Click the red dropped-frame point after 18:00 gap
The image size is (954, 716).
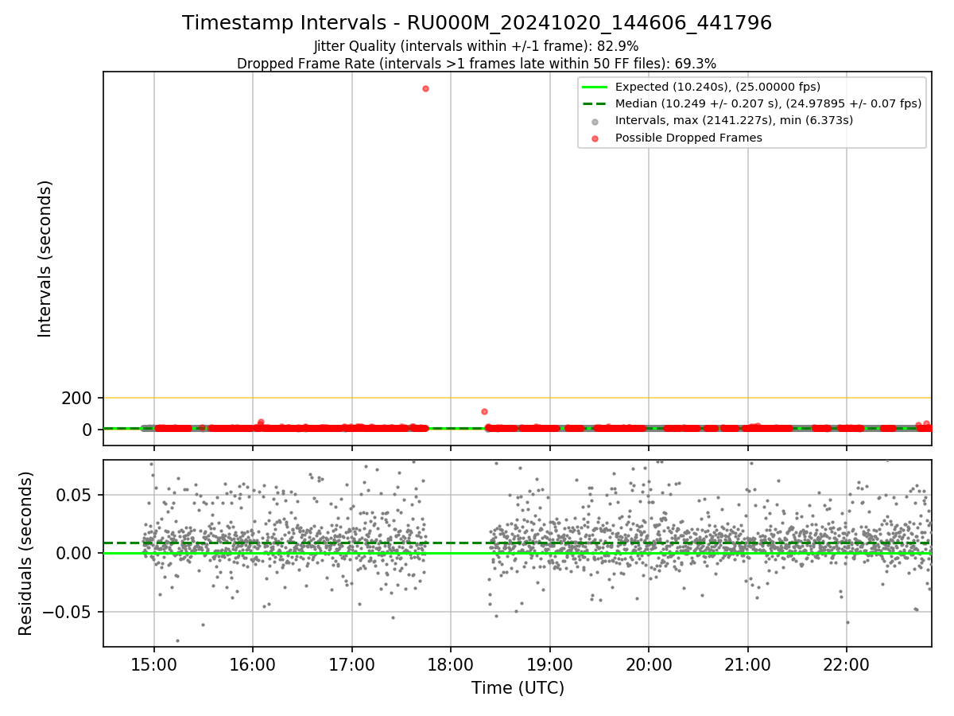tap(484, 411)
